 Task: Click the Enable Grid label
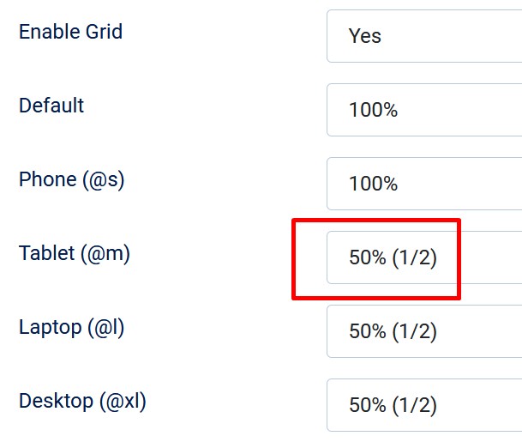[70, 32]
